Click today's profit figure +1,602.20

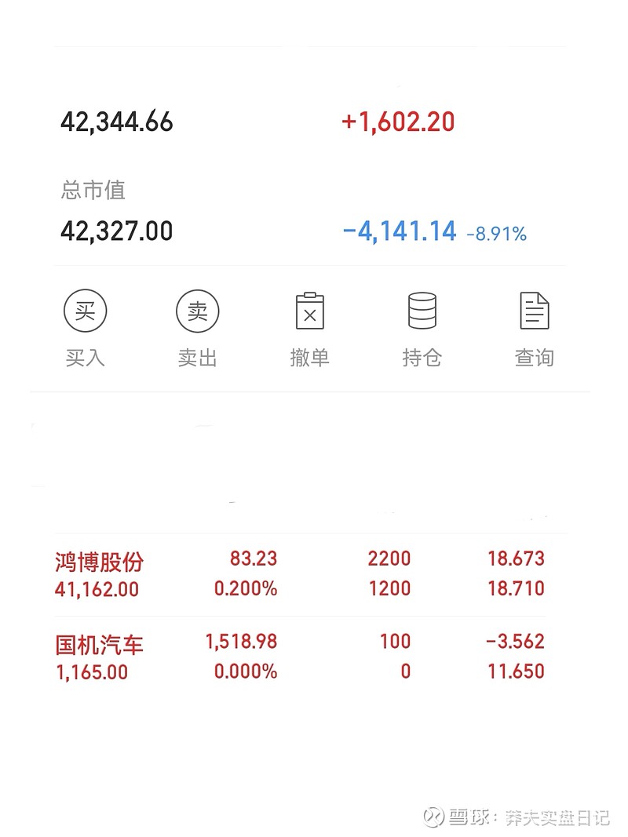click(x=398, y=122)
